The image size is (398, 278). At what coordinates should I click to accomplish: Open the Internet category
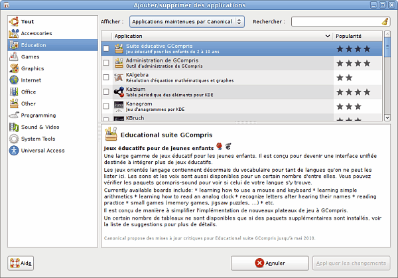tap(53, 80)
